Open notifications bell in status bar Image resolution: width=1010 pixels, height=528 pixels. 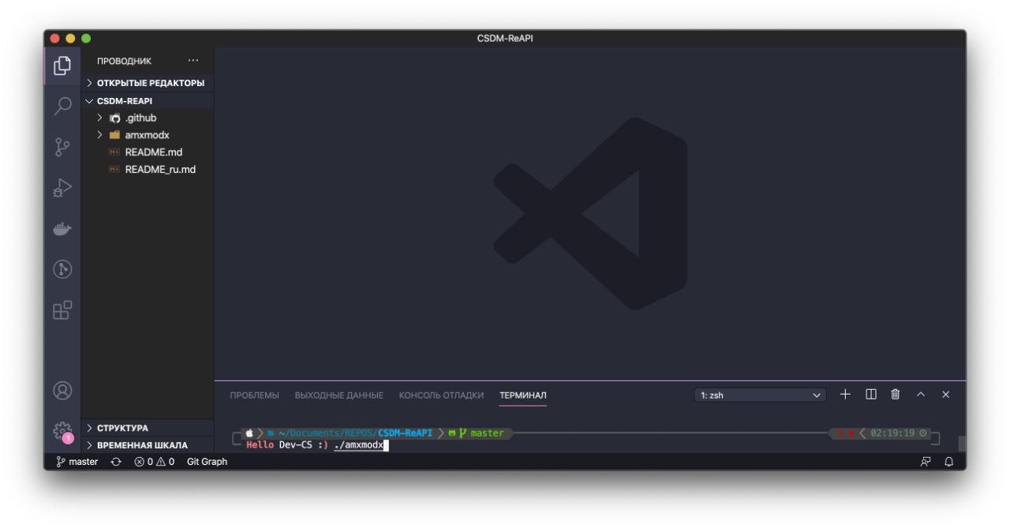[x=949, y=462]
